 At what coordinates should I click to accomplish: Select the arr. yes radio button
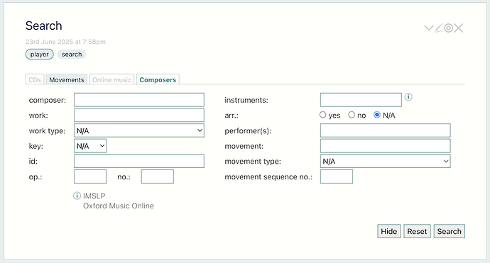pyautogui.click(x=323, y=115)
